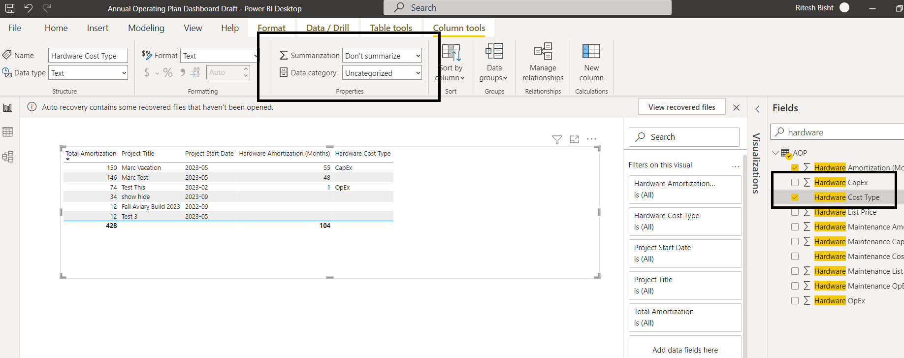Check Hardware Maintenance List field
The height and width of the screenshot is (358, 904).
(x=795, y=271)
